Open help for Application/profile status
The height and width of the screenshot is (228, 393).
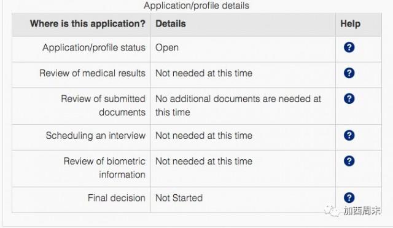tap(349, 47)
